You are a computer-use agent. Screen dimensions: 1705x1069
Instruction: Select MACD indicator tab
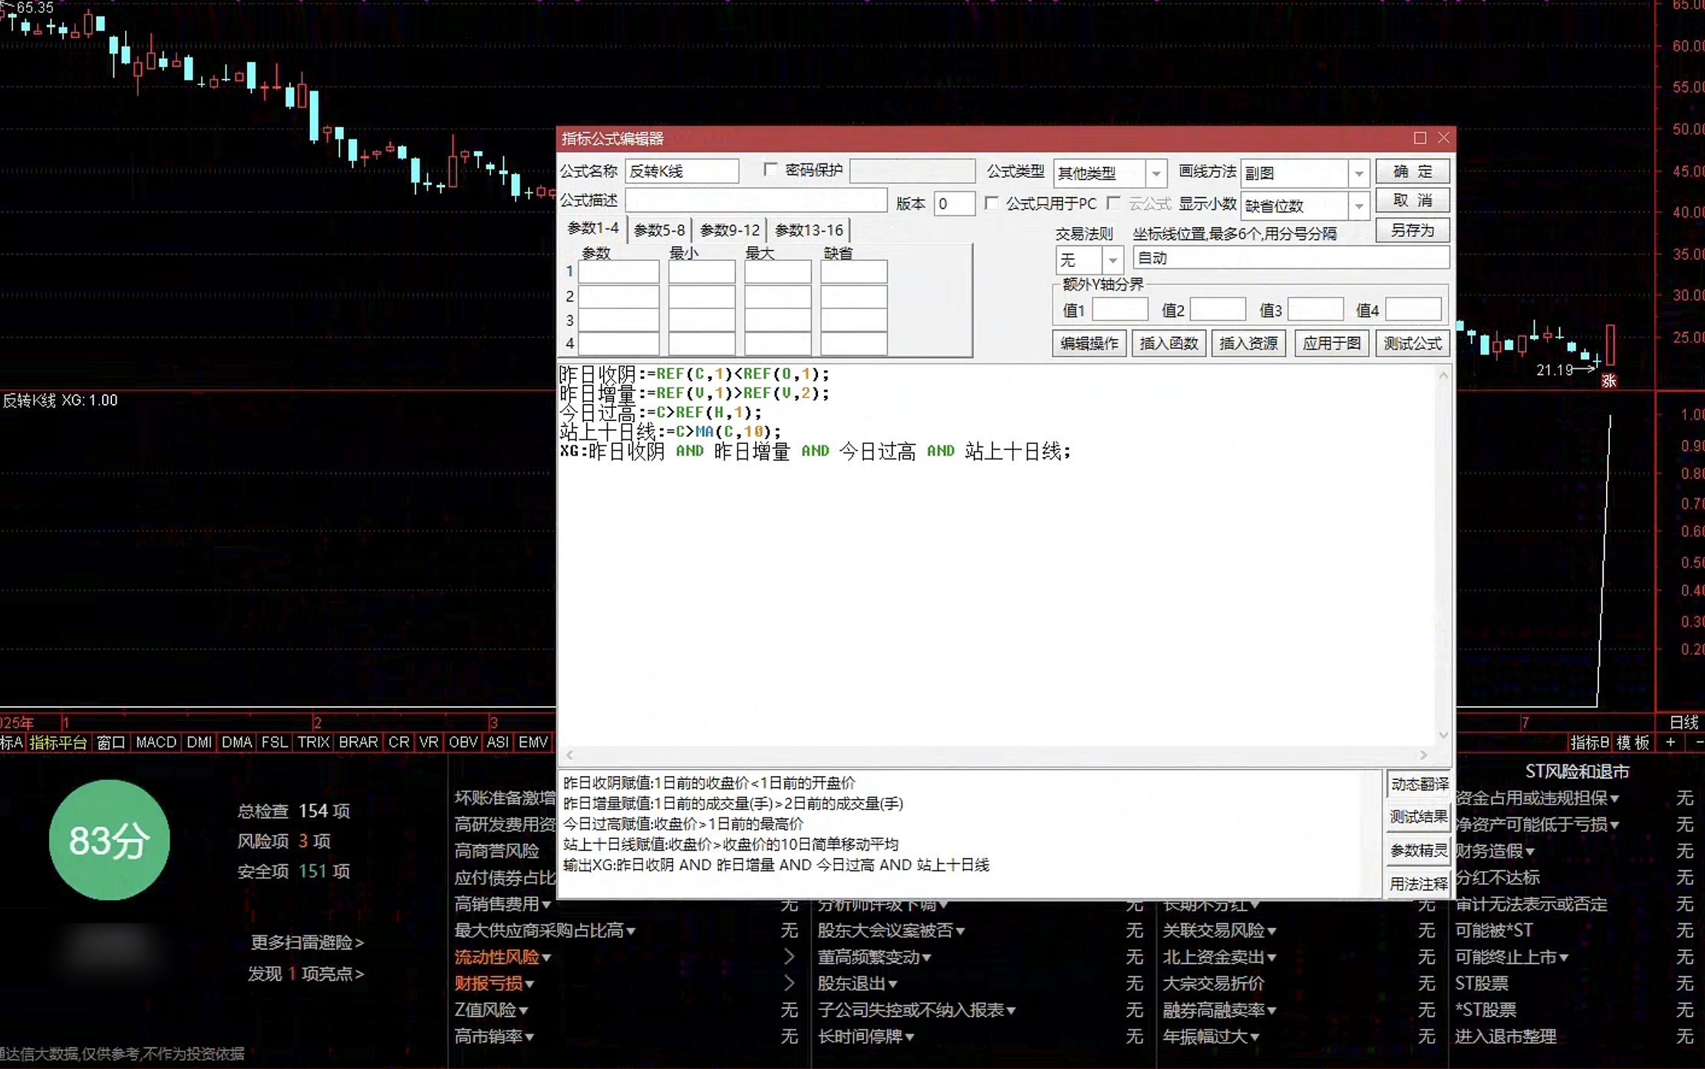click(x=156, y=742)
